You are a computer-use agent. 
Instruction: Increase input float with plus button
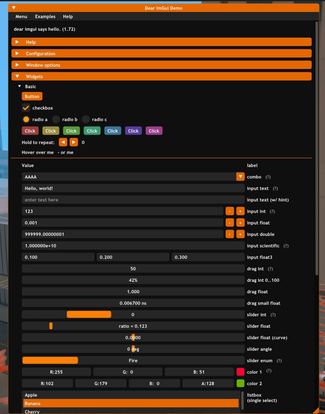240,223
